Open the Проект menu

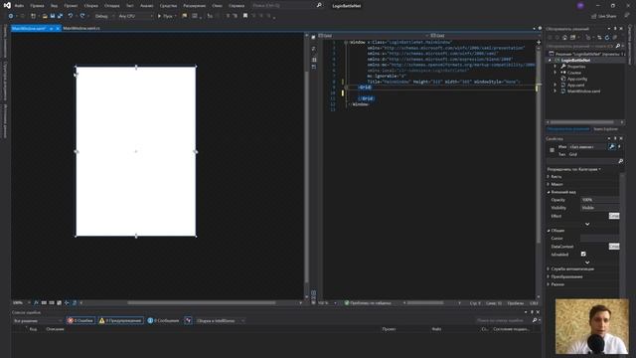[x=71, y=6]
